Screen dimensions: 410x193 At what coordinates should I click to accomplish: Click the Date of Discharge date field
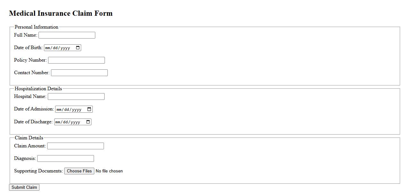click(68, 122)
